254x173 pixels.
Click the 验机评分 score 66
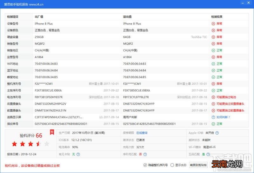click(39, 136)
